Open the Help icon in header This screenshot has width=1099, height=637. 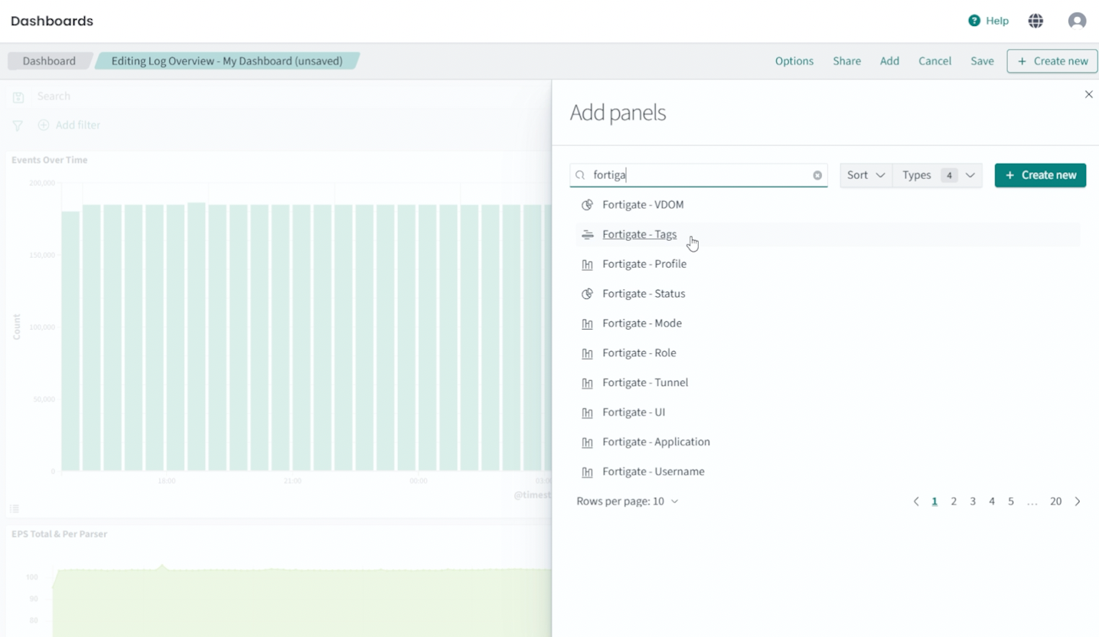[x=974, y=21]
